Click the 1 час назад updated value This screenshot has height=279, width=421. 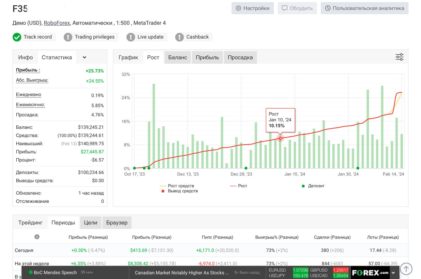click(91, 193)
